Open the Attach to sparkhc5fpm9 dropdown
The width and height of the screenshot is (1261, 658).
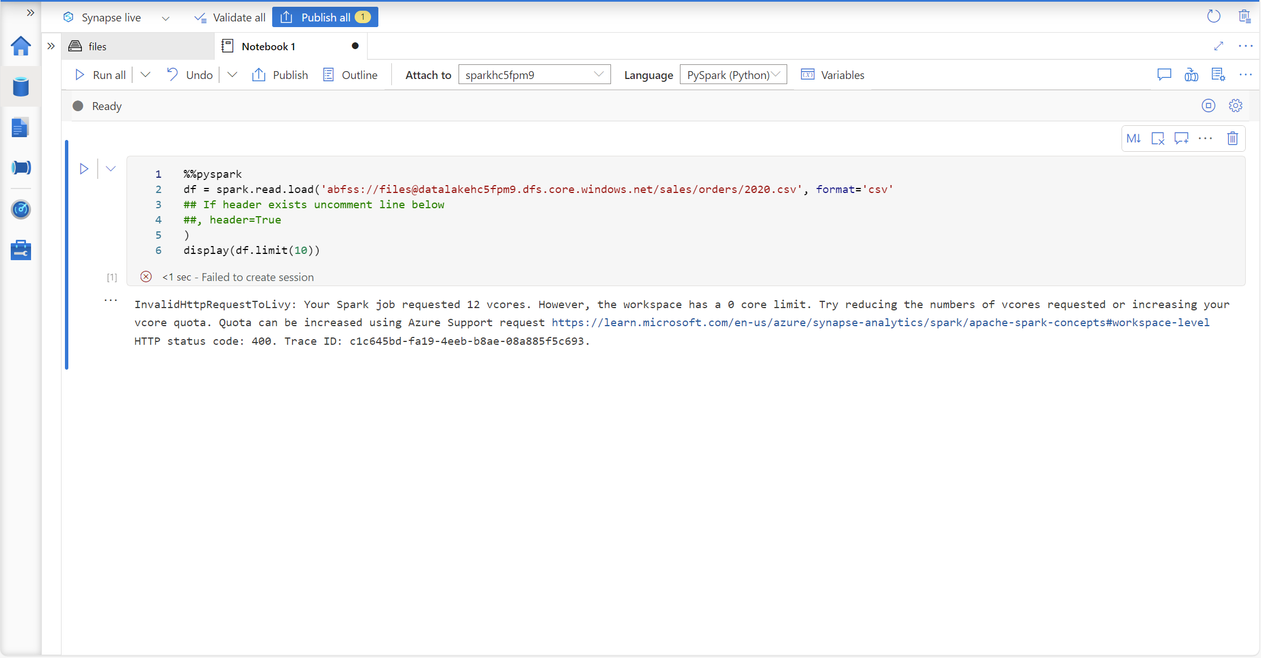coord(534,74)
